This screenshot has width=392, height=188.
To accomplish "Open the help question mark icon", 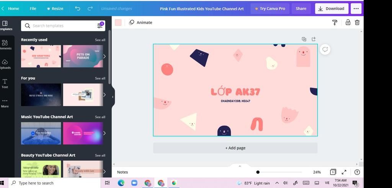I will point(357,172).
